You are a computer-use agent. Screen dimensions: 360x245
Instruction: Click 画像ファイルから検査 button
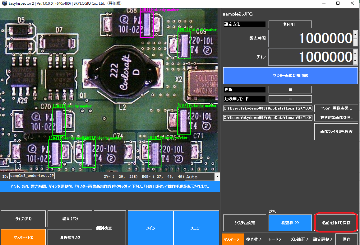coord(336,132)
